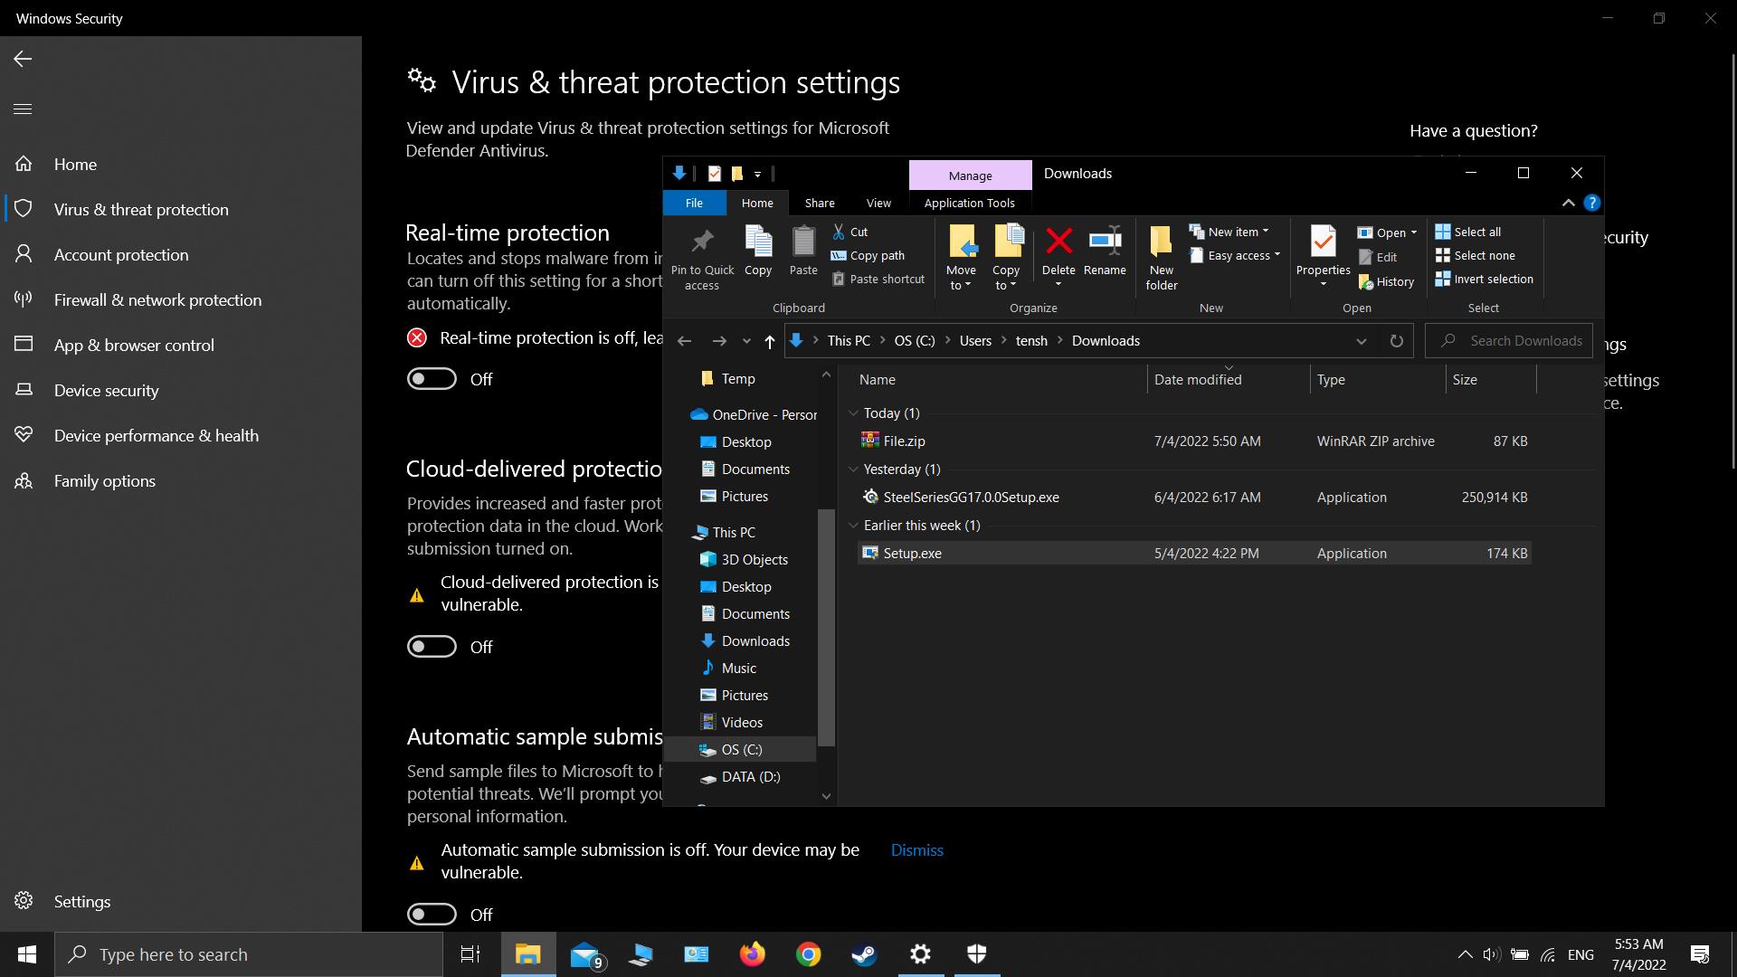
Task: Toggle Real-time protection switch
Action: click(432, 379)
